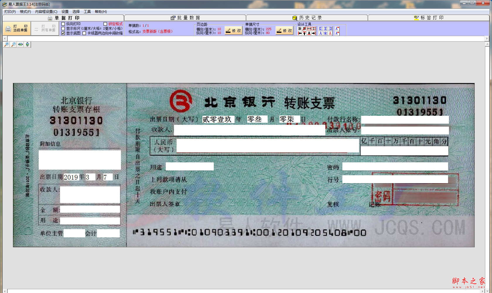Remove bold with the crossed-out B icon
Viewport: 492px width, 293px height.
tap(304, 29)
